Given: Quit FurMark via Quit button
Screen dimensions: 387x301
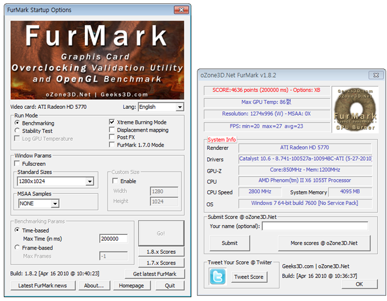Looking at the screenshot, I should click(x=170, y=286).
